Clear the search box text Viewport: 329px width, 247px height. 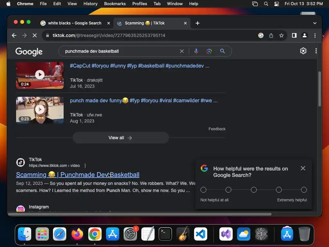182,51
